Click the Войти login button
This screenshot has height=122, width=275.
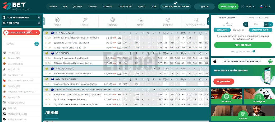[204, 7]
